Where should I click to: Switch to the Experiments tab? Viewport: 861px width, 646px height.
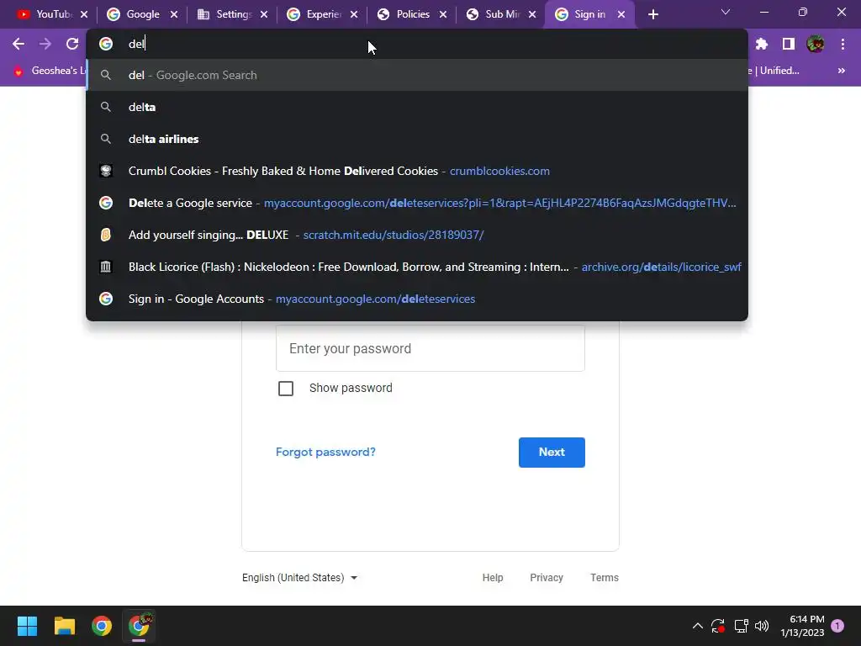314,14
